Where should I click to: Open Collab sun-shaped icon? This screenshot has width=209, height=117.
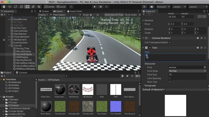pyautogui.click(x=144, y=7)
